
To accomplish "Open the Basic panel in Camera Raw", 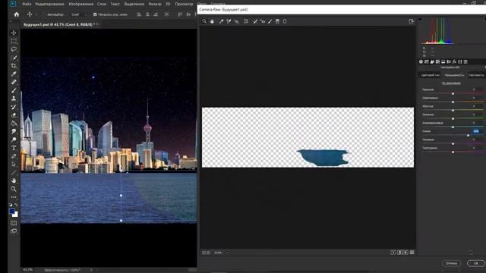I will 421,61.
